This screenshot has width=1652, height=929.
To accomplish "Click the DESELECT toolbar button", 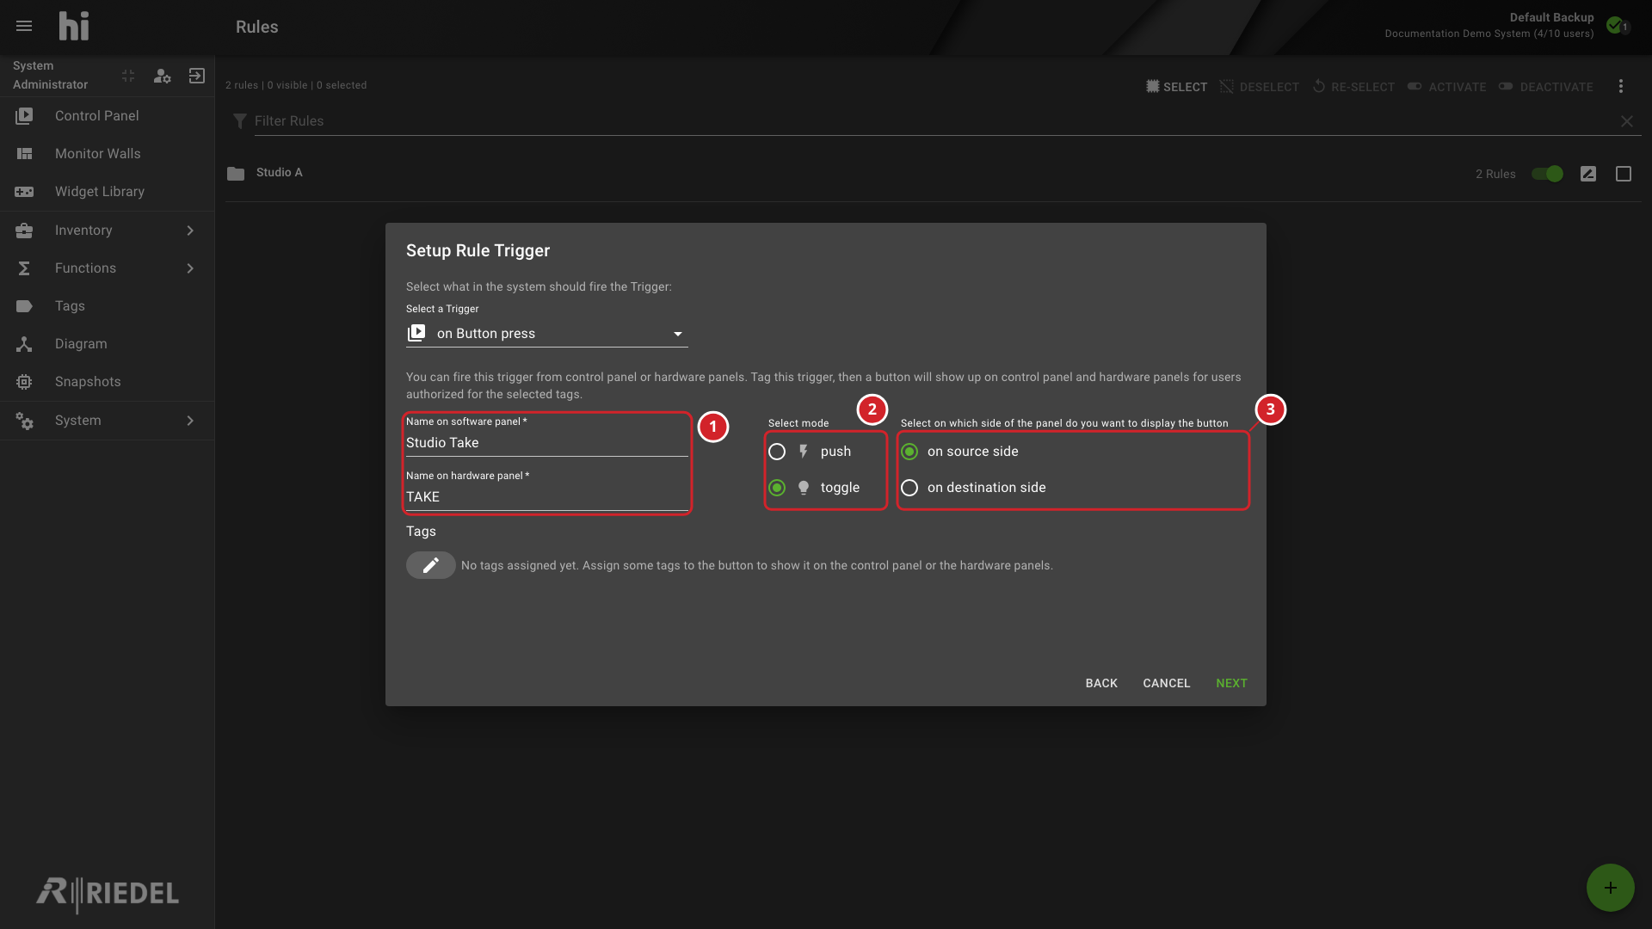I will pos(1260,87).
